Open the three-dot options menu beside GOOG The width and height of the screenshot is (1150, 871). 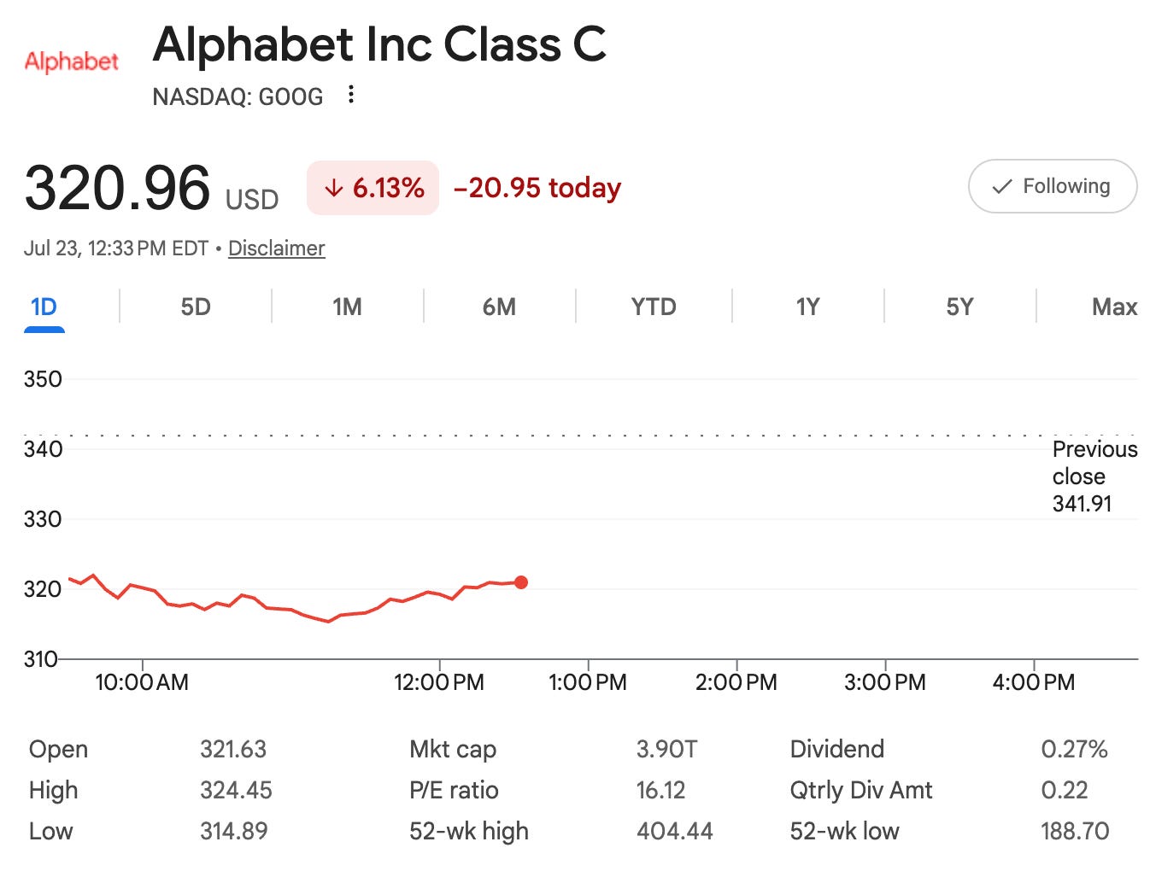pyautogui.click(x=350, y=95)
